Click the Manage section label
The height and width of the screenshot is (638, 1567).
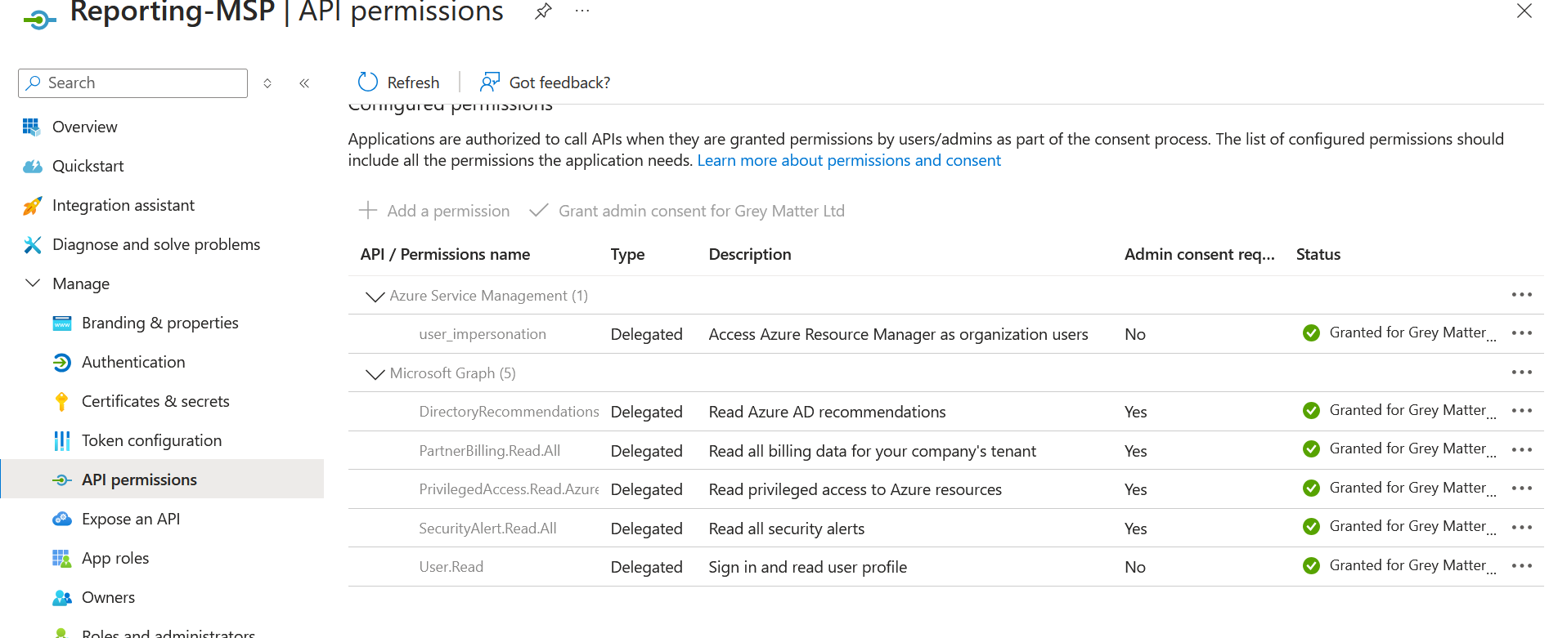tap(81, 283)
